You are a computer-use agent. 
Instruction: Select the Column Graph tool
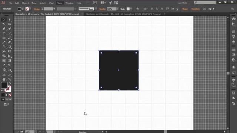tap(9, 70)
